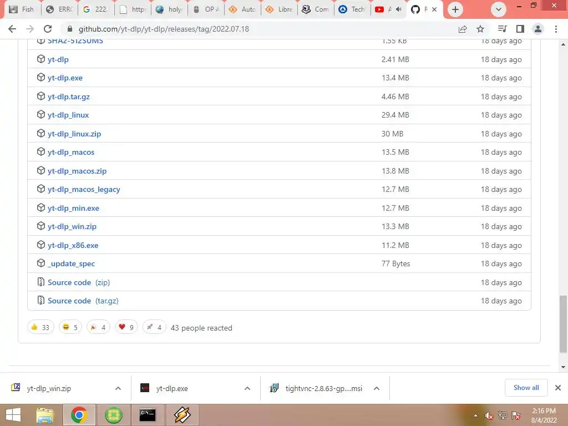Click the '43 people reacted' text
This screenshot has width=568, height=426.
click(x=201, y=328)
